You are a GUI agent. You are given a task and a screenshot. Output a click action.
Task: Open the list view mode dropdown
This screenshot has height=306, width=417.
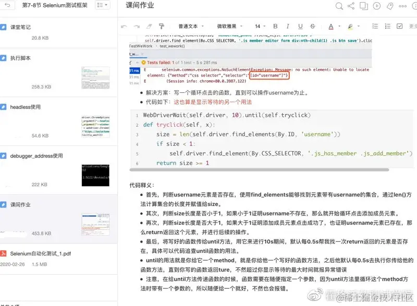(x=102, y=5)
